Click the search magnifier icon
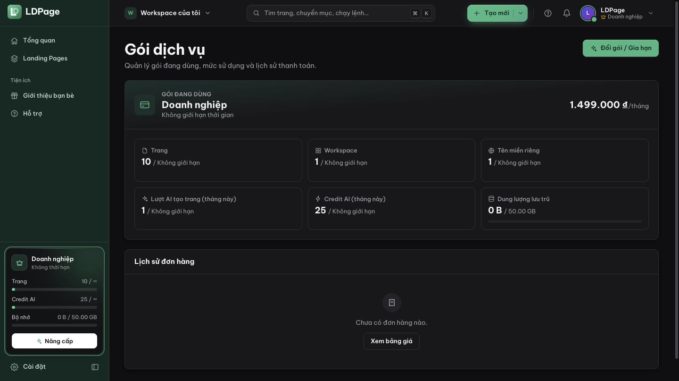Screen dimensions: 679x381 coord(257,13)
